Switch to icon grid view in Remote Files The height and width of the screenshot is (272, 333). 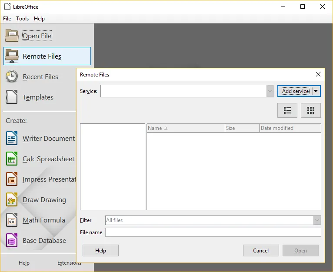[311, 110]
